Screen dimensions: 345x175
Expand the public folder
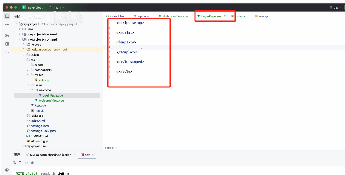point(24,55)
